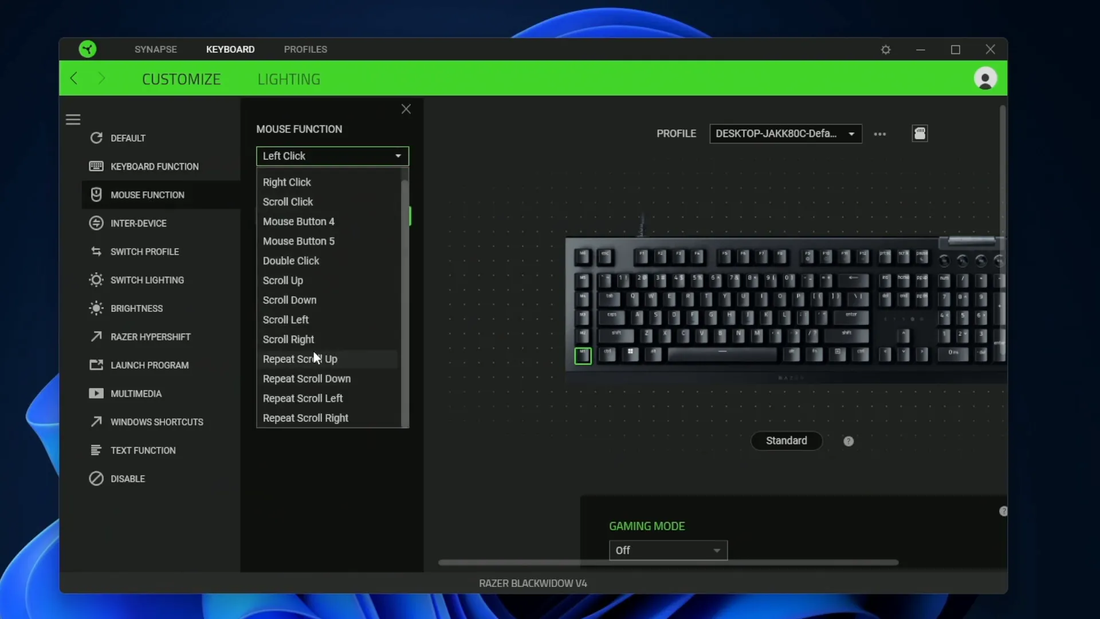Image resolution: width=1100 pixels, height=619 pixels.
Task: Go back with the left arrow
Action: [73, 79]
